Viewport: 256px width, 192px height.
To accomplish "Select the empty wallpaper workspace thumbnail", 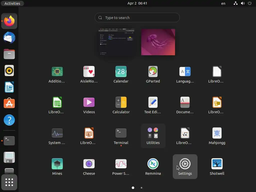I will pos(158,42).
